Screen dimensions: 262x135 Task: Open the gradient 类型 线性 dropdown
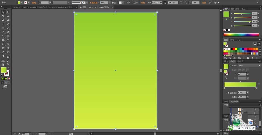[x=249, y=65]
